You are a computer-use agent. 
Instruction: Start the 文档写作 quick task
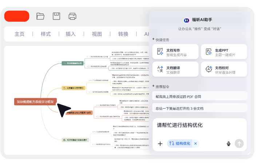[x=175, y=52]
